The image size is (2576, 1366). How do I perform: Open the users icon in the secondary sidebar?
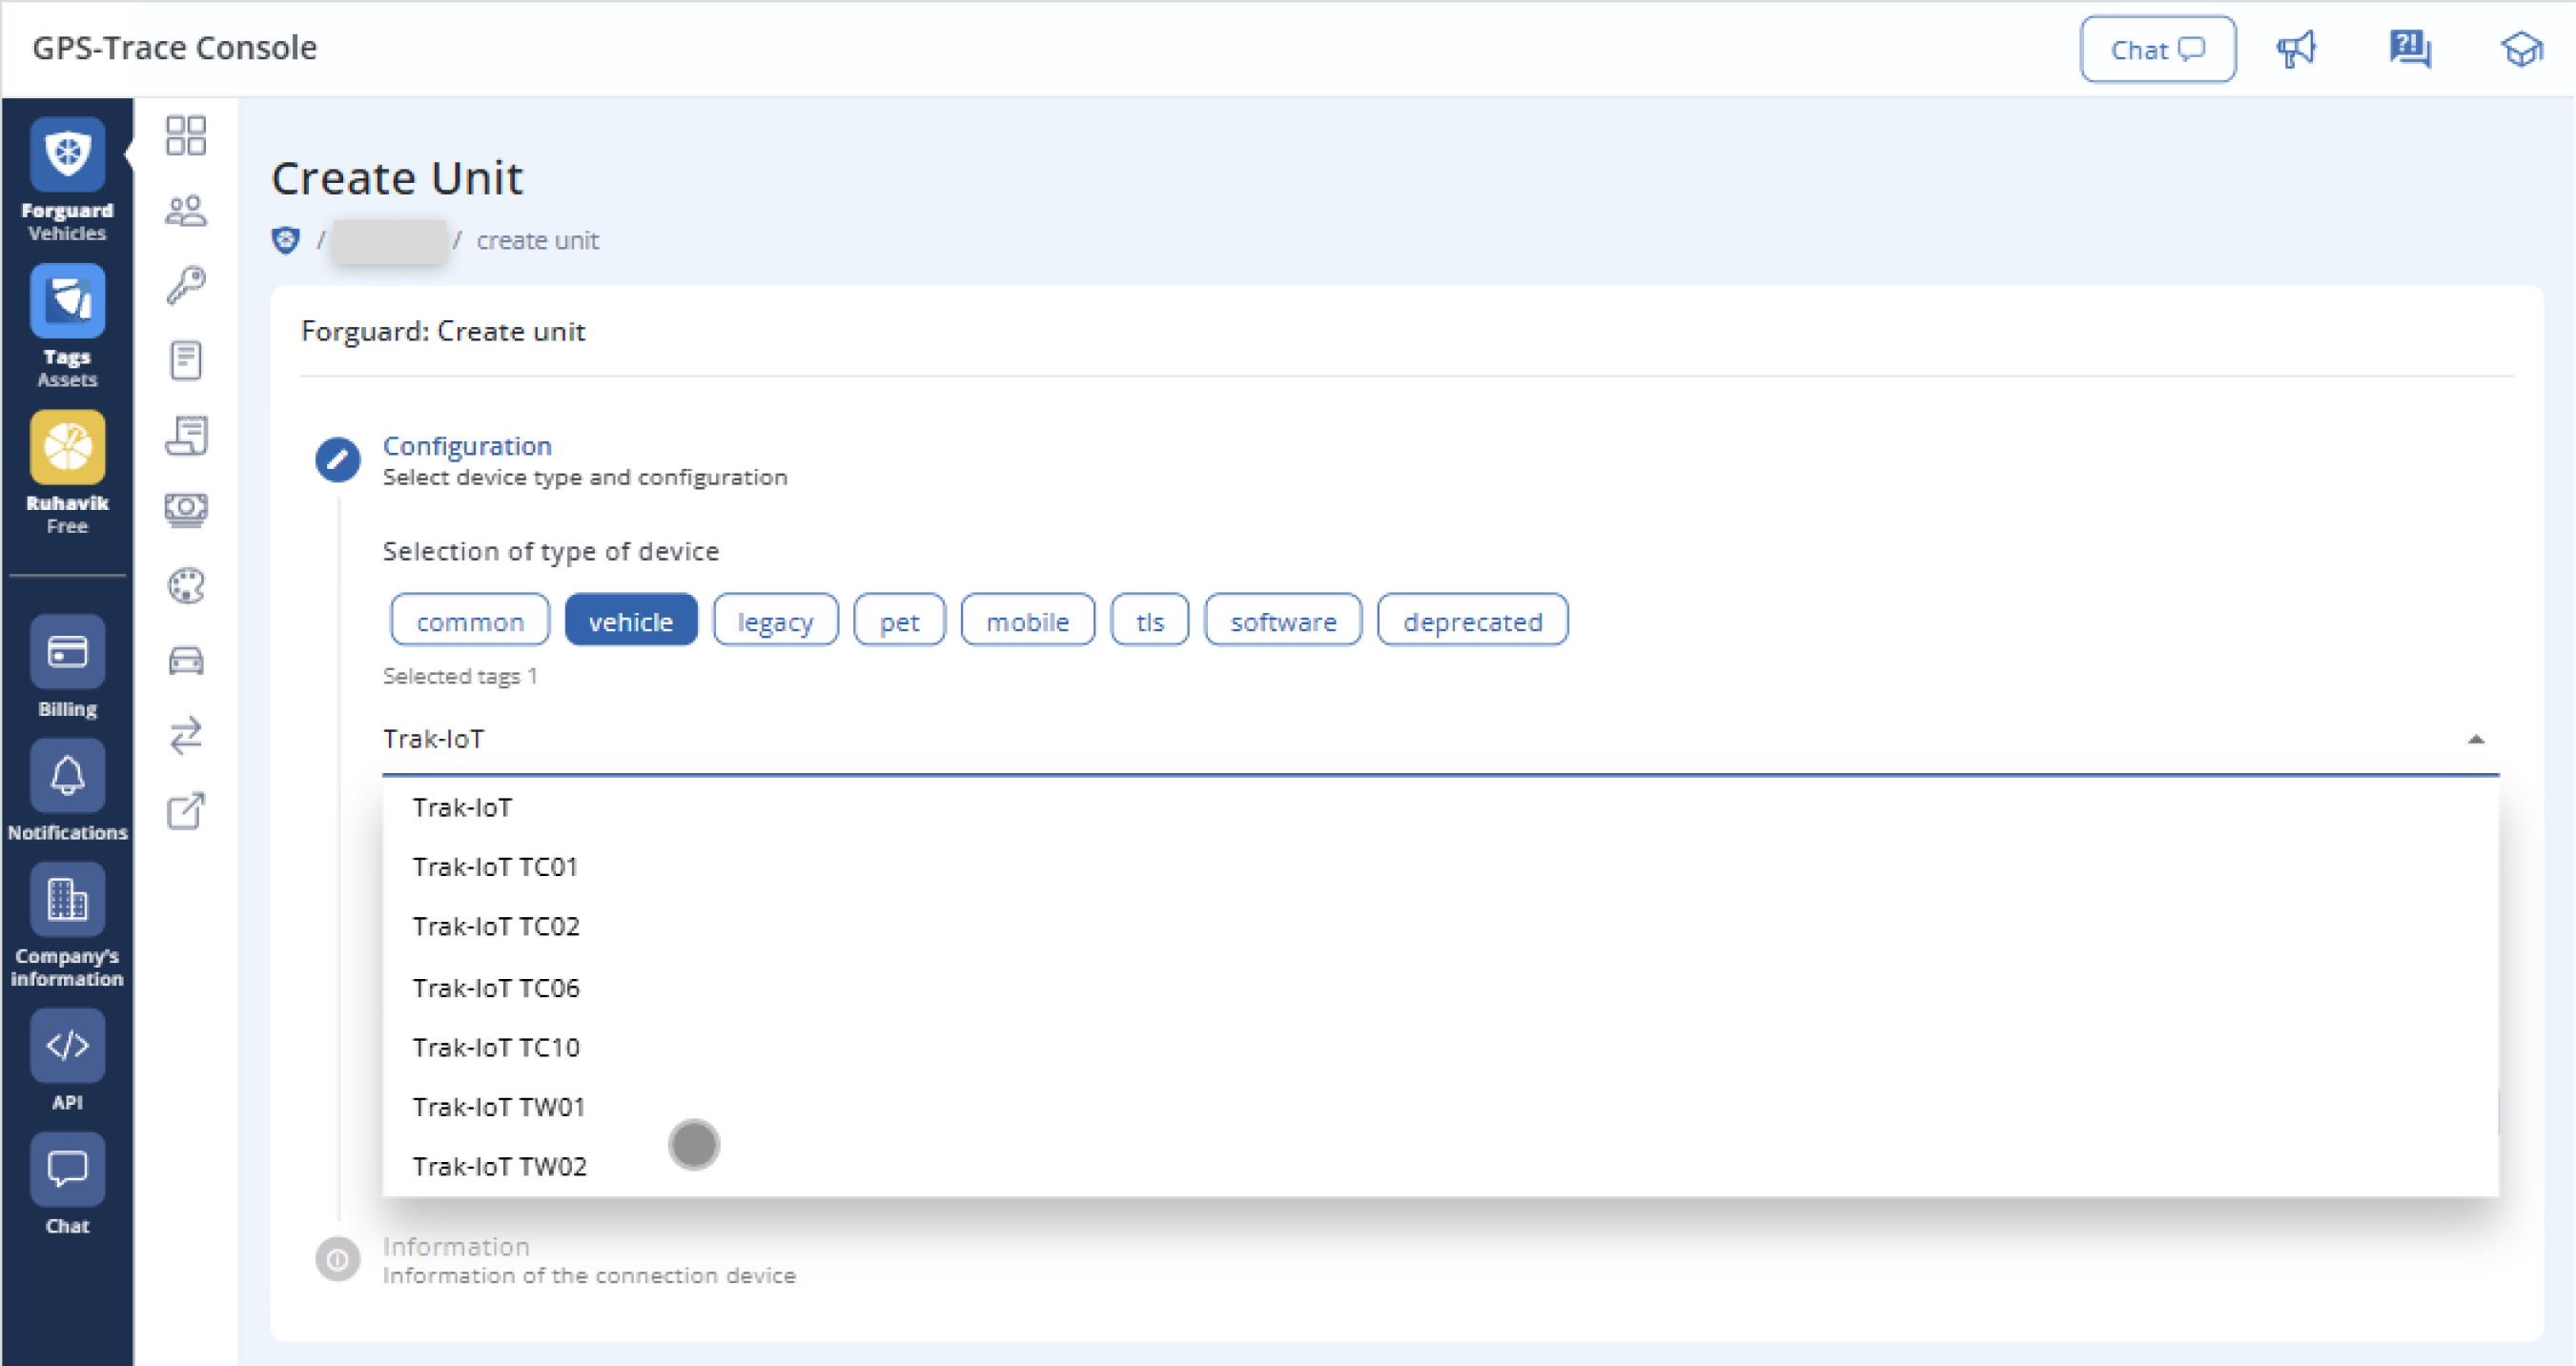point(185,209)
